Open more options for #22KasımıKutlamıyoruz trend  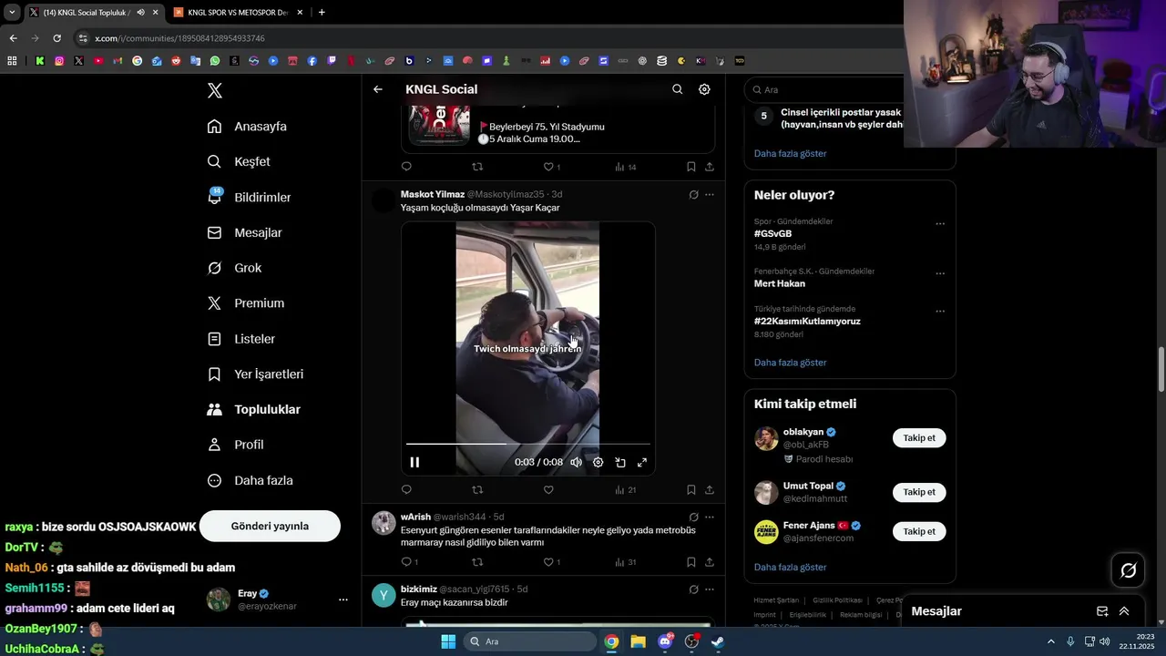pos(940,311)
